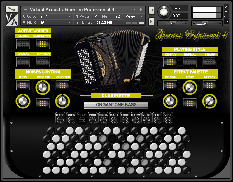233x182 pixels.
Task: Click the VA logo icon
Action: click(12, 19)
